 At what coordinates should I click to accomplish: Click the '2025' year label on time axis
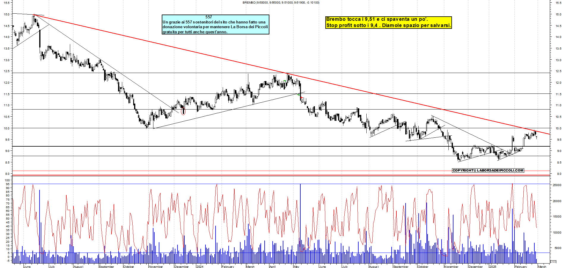[493, 267]
